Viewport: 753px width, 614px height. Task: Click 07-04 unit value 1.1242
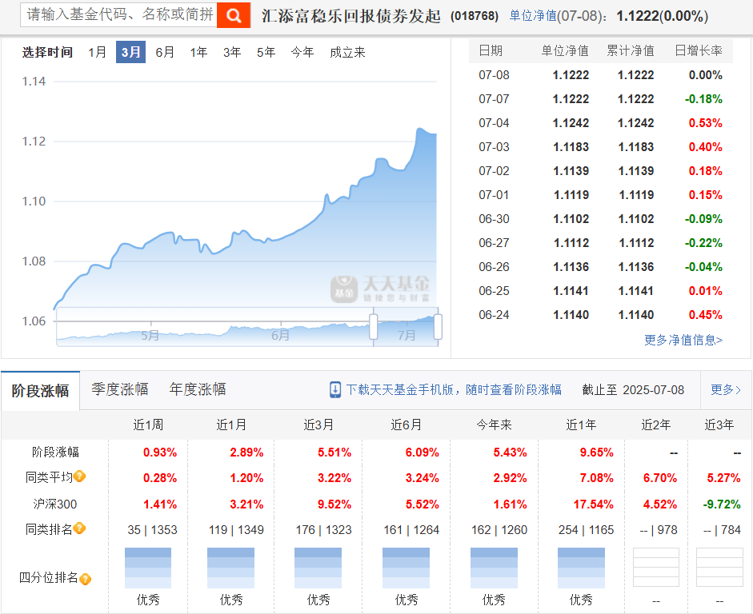click(571, 123)
